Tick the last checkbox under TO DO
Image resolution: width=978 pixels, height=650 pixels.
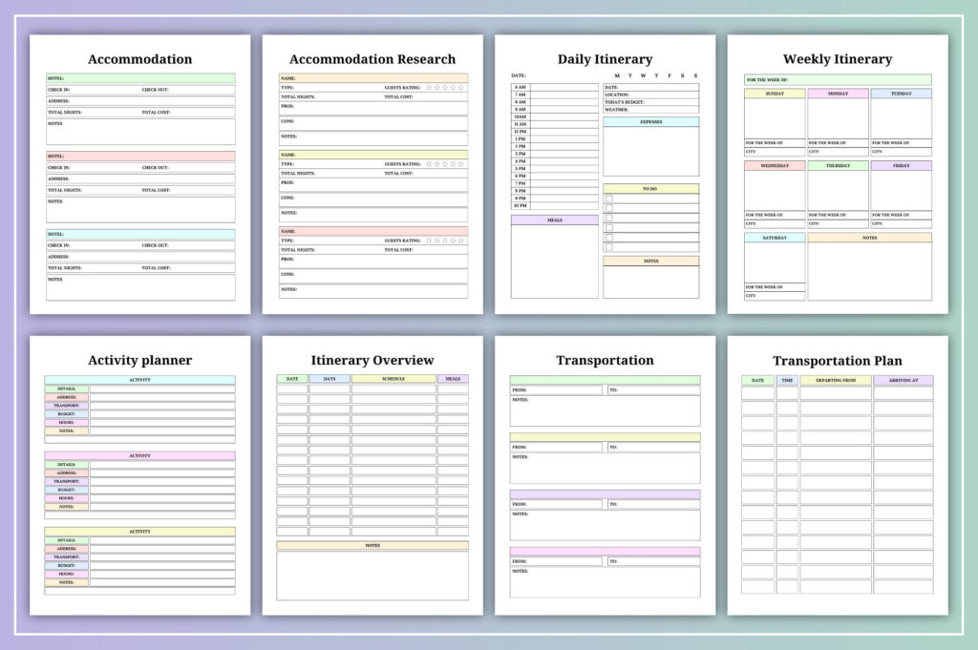[609, 247]
